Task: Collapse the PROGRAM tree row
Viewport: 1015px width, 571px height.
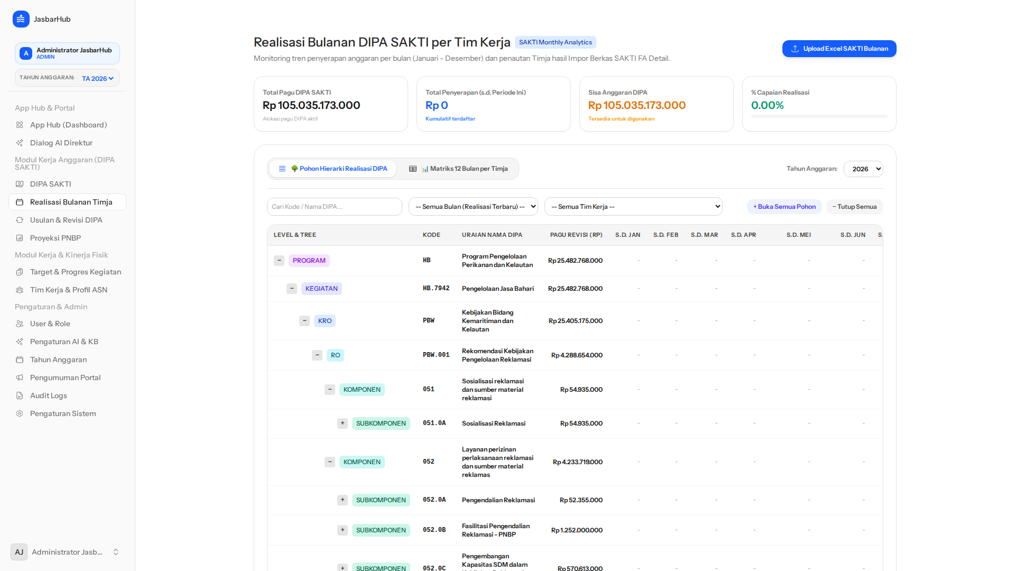Action: [x=279, y=261]
